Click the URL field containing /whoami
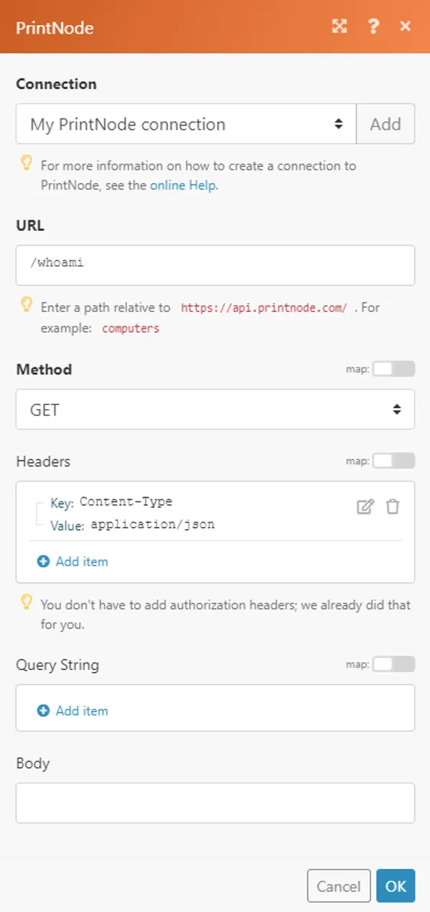 point(215,265)
